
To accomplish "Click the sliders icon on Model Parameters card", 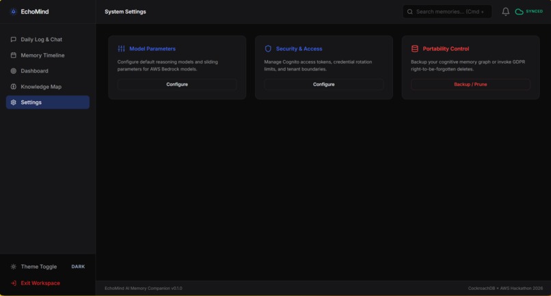I will click(x=121, y=49).
